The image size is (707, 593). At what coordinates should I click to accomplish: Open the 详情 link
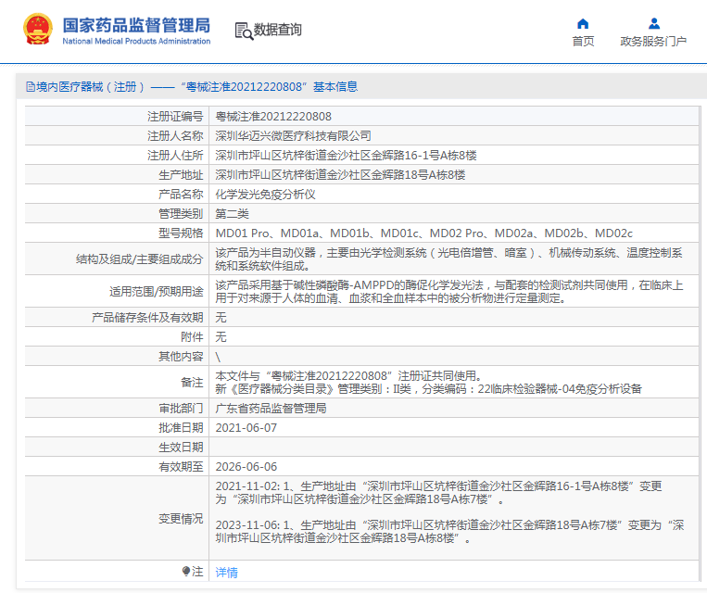226,573
